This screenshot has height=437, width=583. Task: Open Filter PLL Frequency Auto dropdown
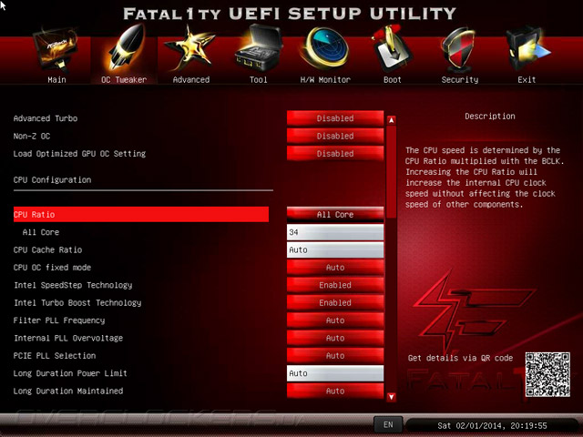(x=335, y=320)
